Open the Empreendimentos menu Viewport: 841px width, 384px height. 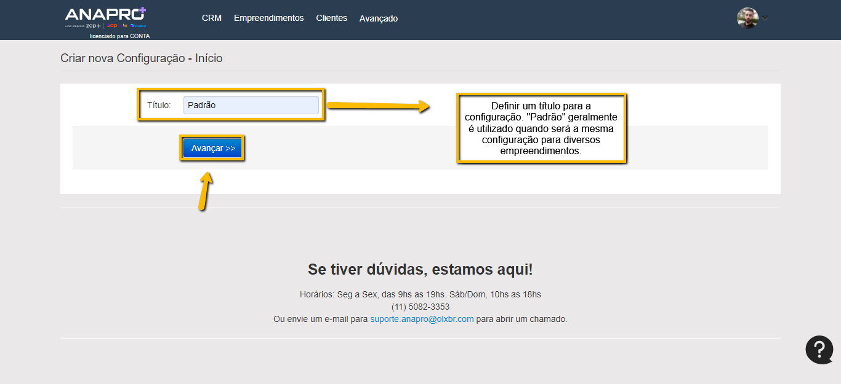coord(268,18)
